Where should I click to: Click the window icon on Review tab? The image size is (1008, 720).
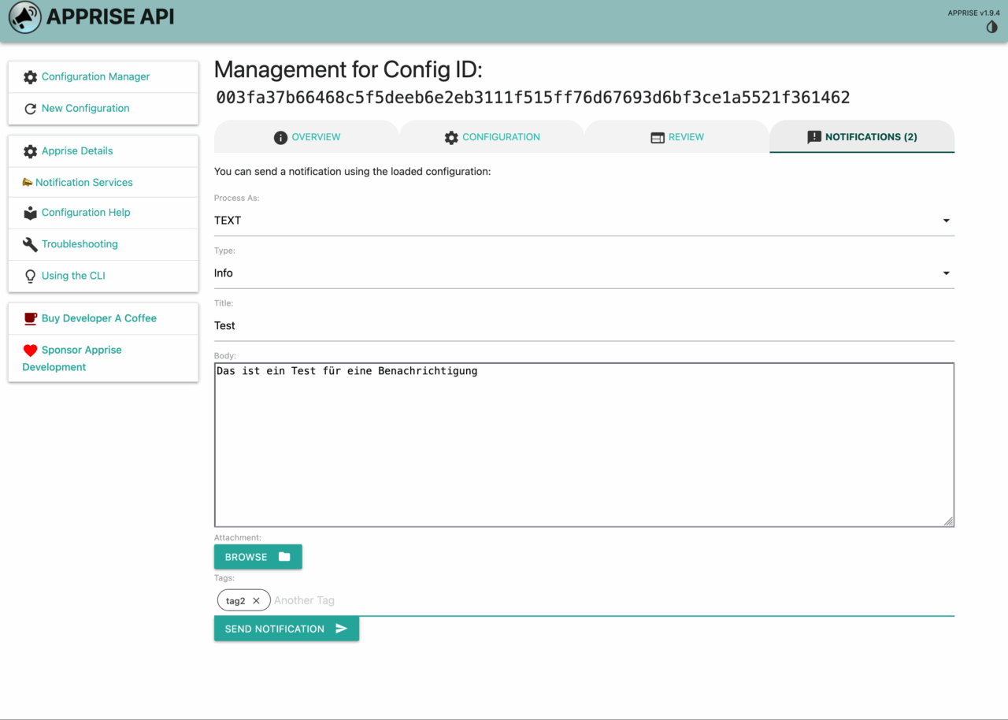[x=658, y=137]
